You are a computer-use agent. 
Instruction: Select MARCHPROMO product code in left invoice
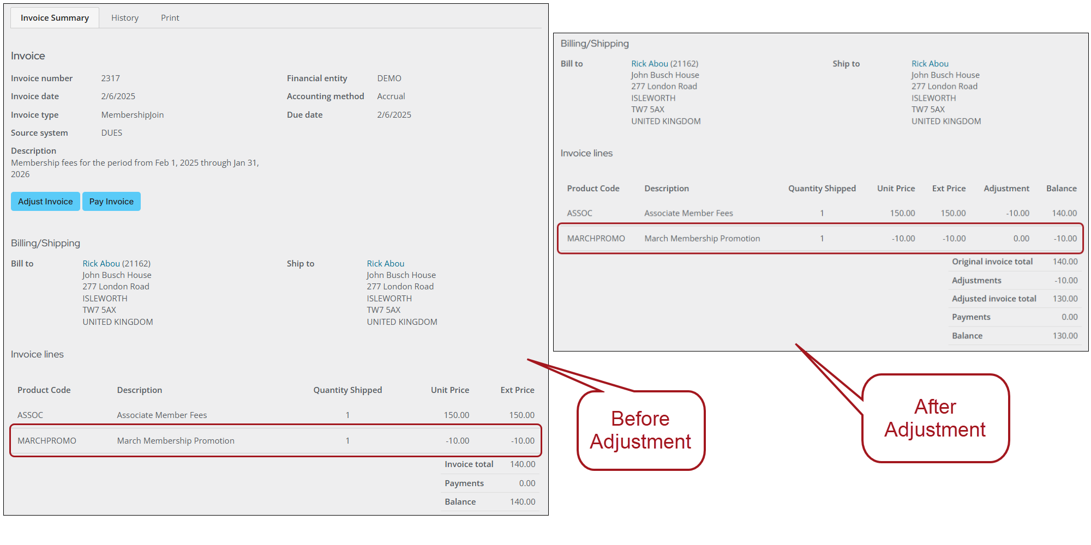[47, 440]
